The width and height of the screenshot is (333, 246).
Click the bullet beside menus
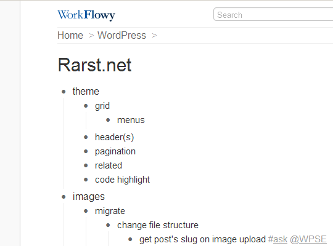point(108,120)
